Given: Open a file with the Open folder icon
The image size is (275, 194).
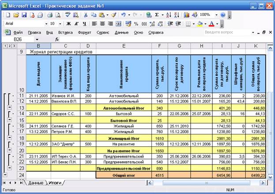Looking at the screenshot, I should [x=16, y=15].
